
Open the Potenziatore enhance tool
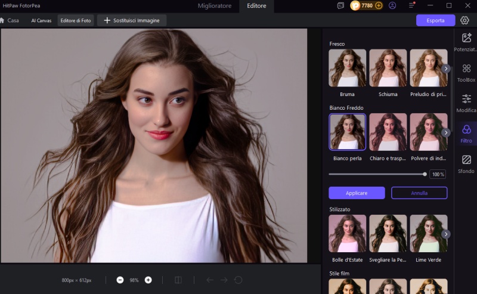(466, 42)
